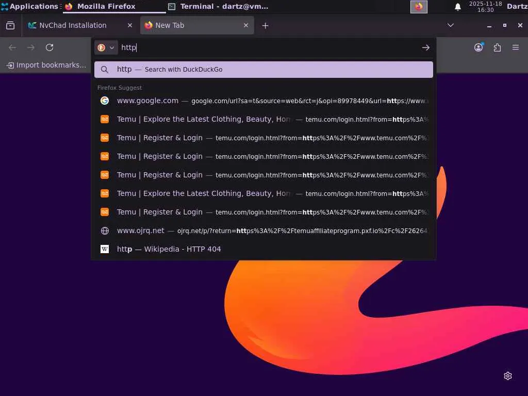Click the Dartz user name in the panel
Screen dimensions: 528x396
(517, 6)
